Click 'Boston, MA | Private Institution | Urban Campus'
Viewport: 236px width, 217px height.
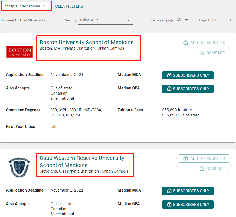point(82,48)
